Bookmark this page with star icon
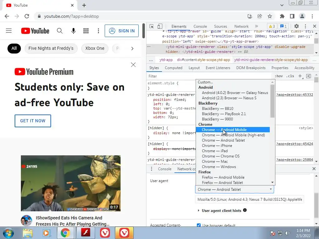The image size is (319, 239). pyautogui.click(x=270, y=16)
